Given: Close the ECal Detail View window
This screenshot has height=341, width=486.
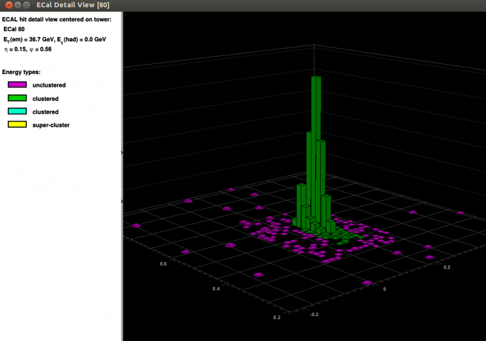Looking at the screenshot, I should (x=9, y=5).
